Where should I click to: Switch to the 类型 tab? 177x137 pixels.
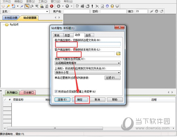point(67,35)
